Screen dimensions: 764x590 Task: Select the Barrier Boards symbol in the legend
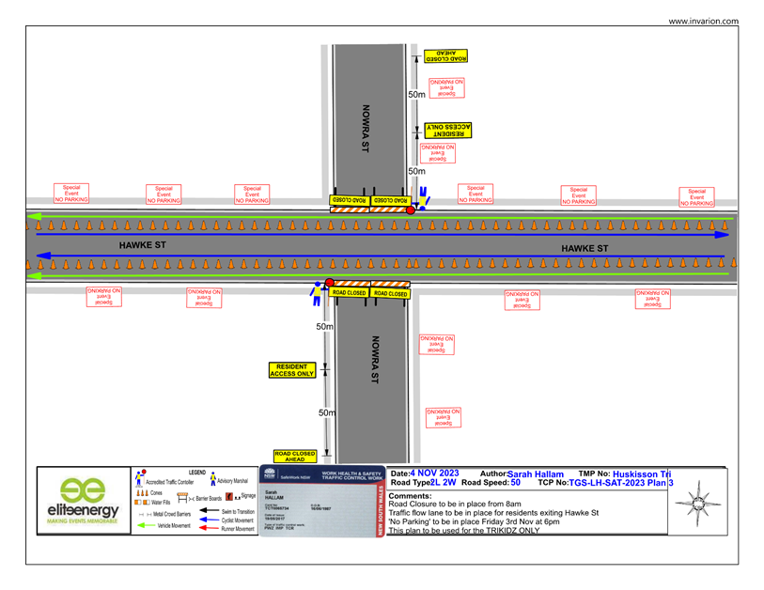coord(181,496)
